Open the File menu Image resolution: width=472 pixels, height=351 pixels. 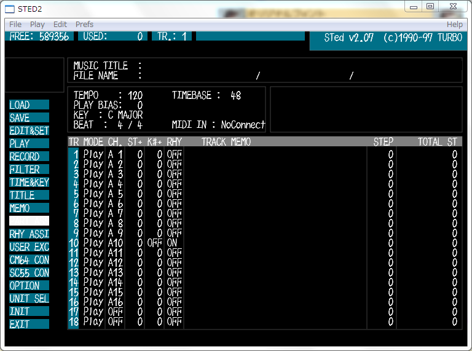pyautogui.click(x=15, y=25)
